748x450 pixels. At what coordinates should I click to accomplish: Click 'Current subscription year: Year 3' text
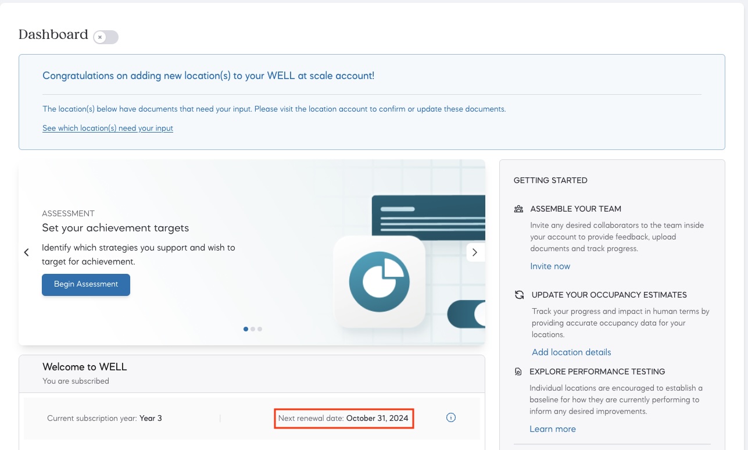click(x=105, y=418)
